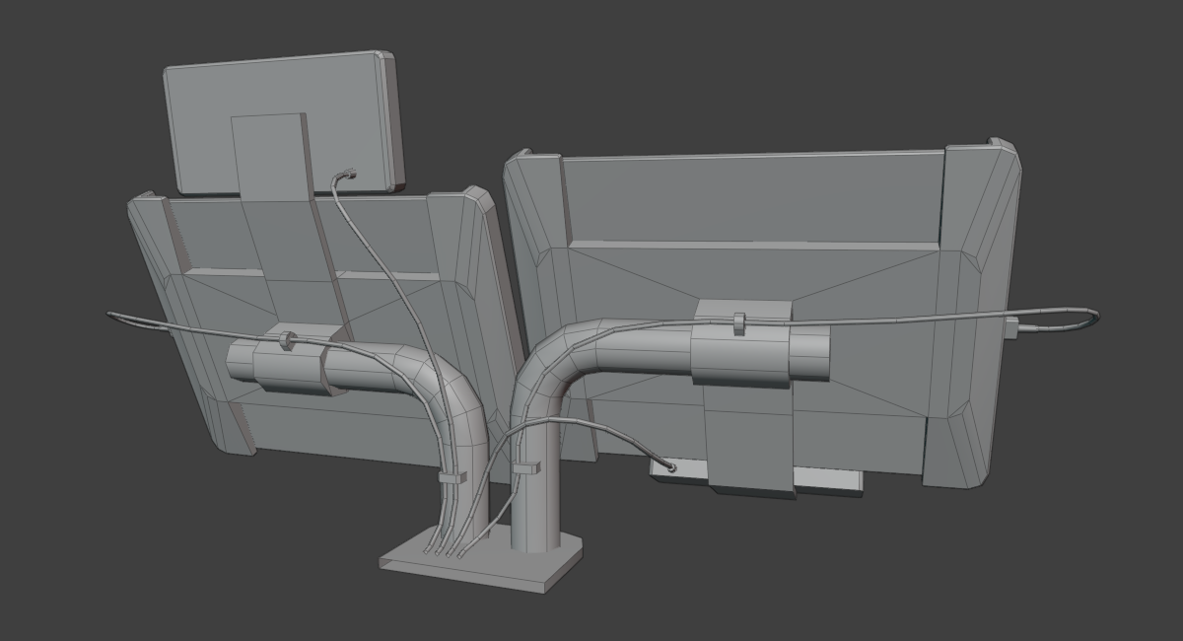Viewport: 1183px width, 641px height.
Task: Select the cable clip atop the left arm sleeve
Action: (287, 340)
